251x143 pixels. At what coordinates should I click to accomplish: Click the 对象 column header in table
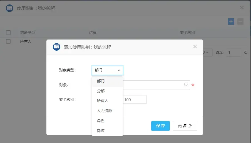93,33
